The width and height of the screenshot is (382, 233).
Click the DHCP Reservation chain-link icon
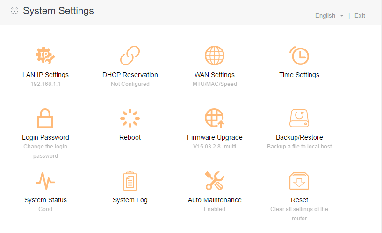130,56
